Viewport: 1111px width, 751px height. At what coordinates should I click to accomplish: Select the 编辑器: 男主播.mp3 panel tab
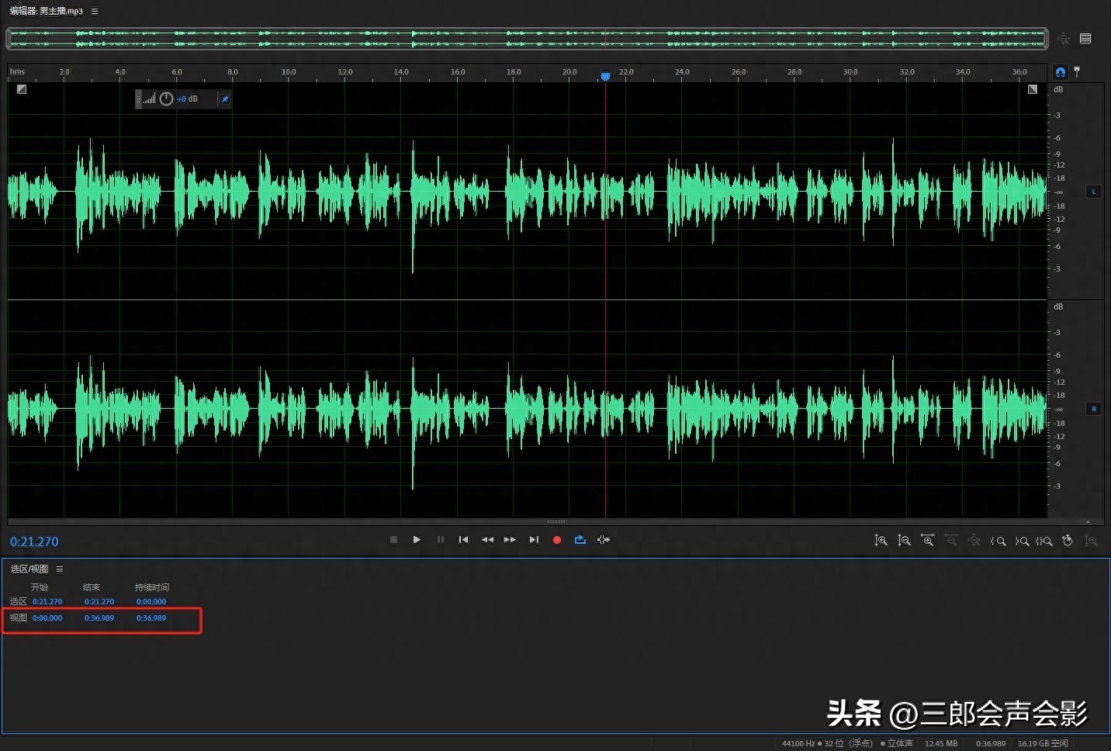(x=47, y=12)
